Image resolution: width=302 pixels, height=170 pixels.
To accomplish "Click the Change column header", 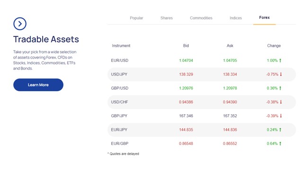I will pos(274,46).
